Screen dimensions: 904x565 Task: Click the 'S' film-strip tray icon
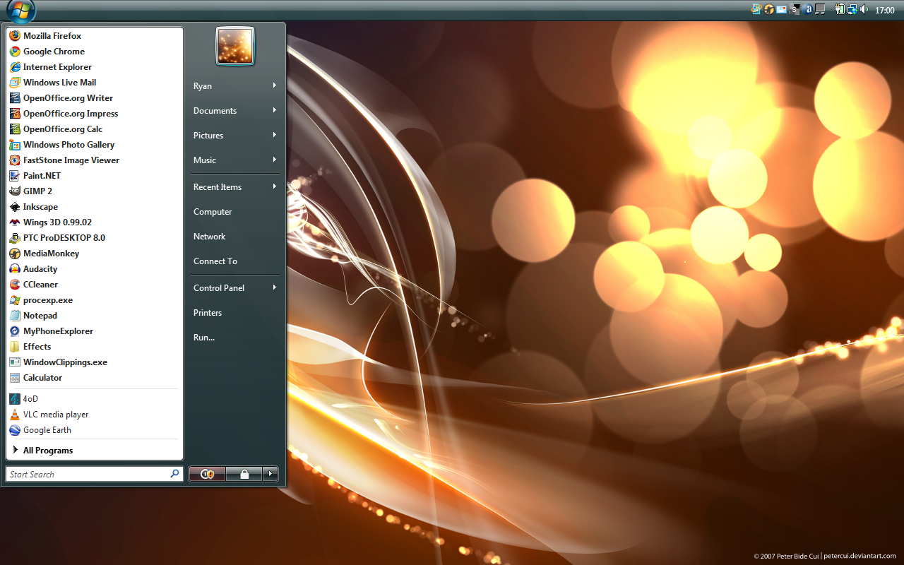pyautogui.click(x=795, y=9)
